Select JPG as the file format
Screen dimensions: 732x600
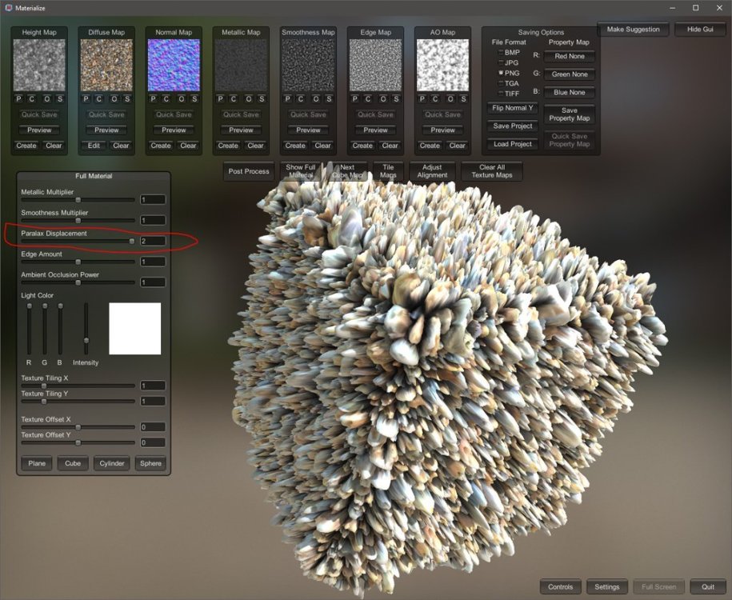[501, 62]
